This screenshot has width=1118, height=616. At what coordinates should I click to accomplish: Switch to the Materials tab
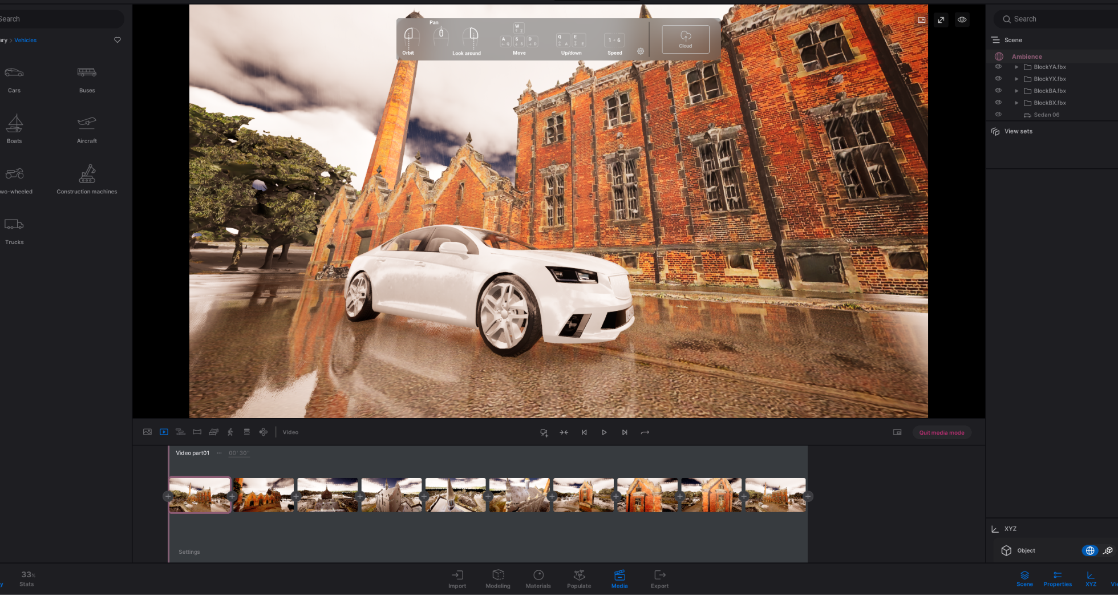click(538, 578)
